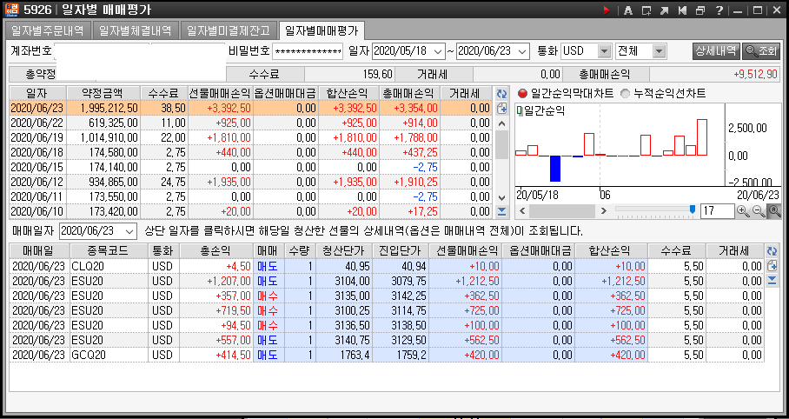Click the pop-out arrow icon in title bar
Screen dimensions: 789x419
(x=665, y=10)
